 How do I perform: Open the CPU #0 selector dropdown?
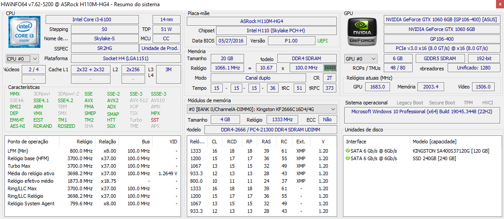pos(22,59)
